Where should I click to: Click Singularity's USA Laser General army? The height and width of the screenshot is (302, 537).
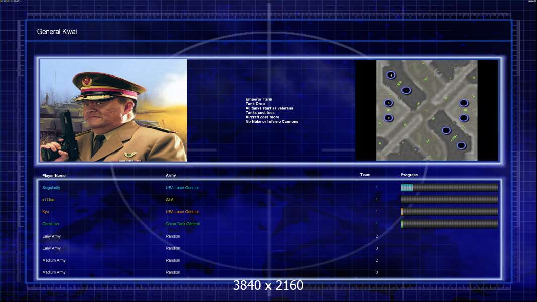[182, 188]
